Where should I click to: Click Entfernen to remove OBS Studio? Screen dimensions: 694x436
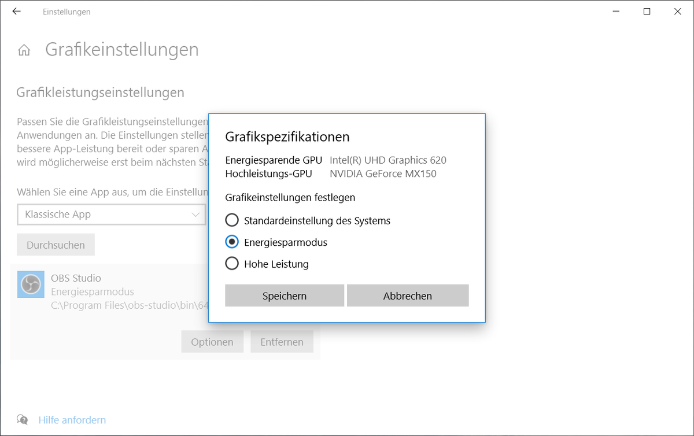pos(282,342)
